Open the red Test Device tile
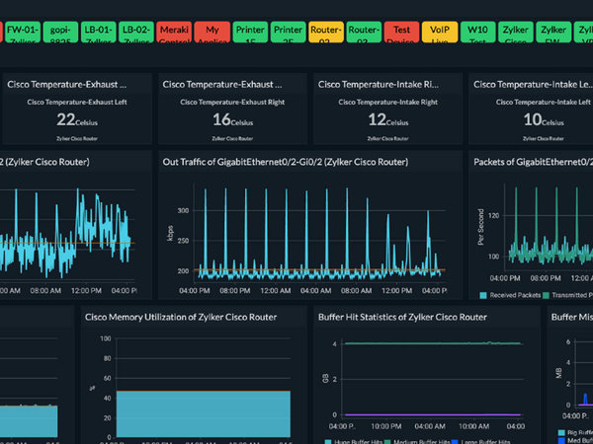The image size is (593, 444). point(401,33)
